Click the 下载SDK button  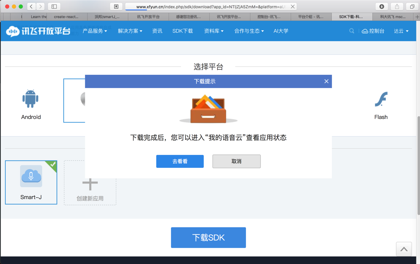click(208, 237)
